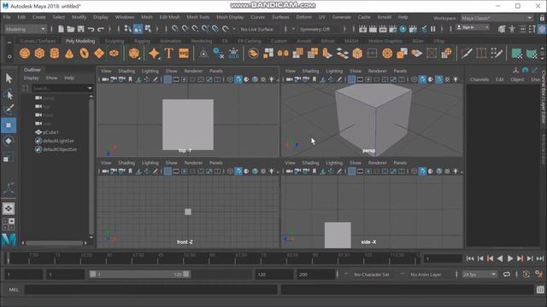
Task: Click the time slider current frame marker
Action: point(8,258)
